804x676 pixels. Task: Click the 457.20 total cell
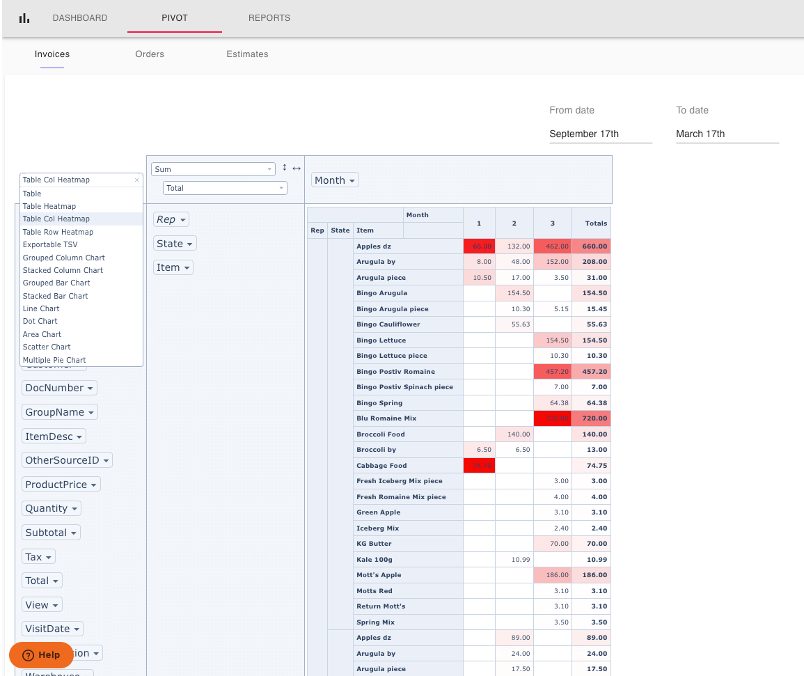[591, 372]
